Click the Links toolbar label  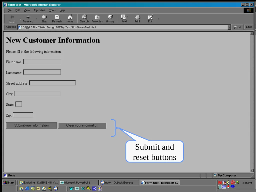[249, 27]
